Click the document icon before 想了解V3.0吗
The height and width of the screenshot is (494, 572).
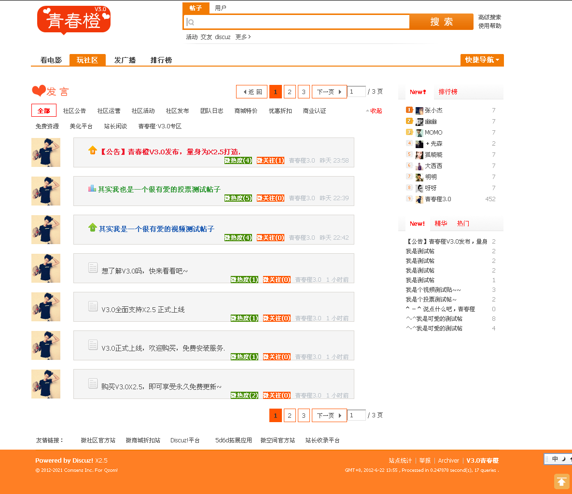click(93, 268)
